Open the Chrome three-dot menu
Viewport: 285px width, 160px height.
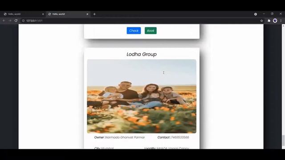(281, 21)
